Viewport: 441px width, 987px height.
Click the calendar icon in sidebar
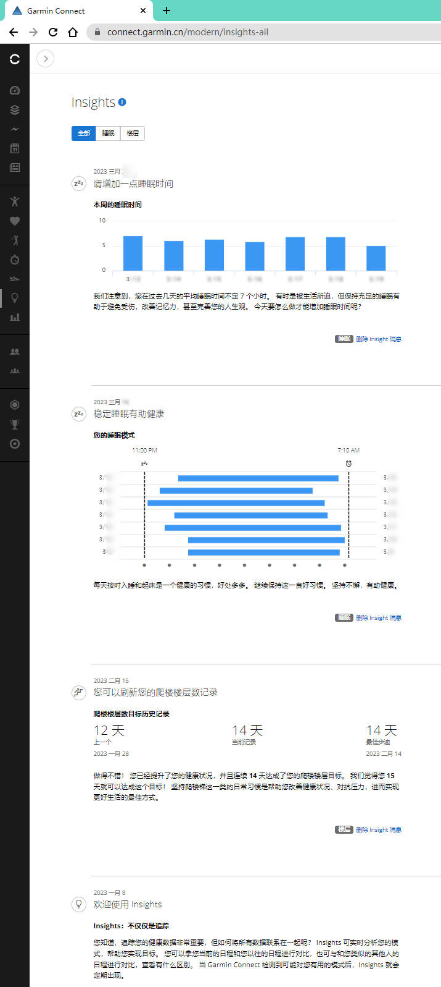coord(15,148)
